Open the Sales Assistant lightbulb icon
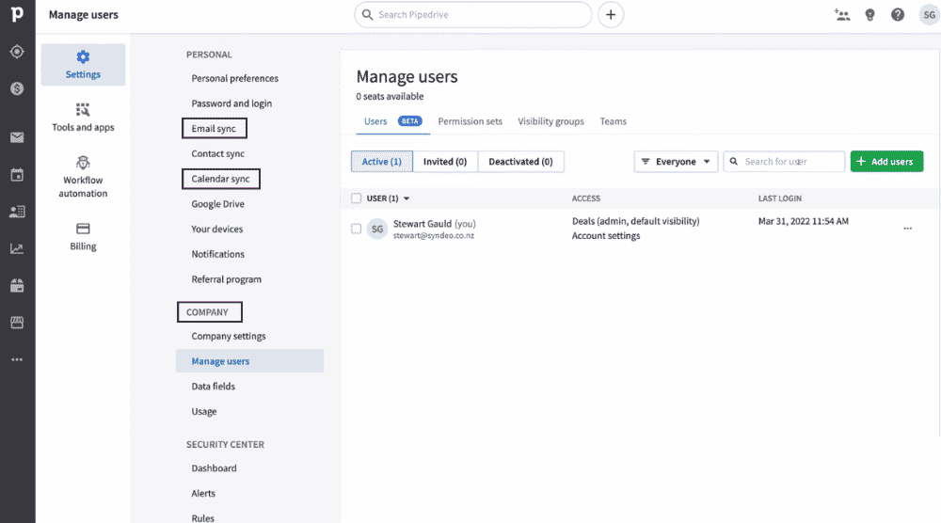 tap(869, 15)
